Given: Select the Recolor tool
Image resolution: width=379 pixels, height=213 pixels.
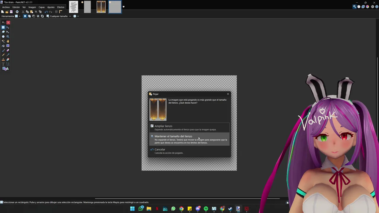Looking at the screenshot, I should click(x=8, y=59).
